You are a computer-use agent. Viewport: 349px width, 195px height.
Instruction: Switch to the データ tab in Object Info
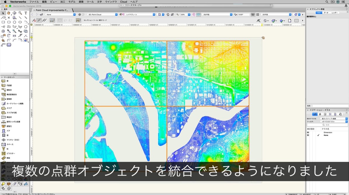click(x=326, y=13)
